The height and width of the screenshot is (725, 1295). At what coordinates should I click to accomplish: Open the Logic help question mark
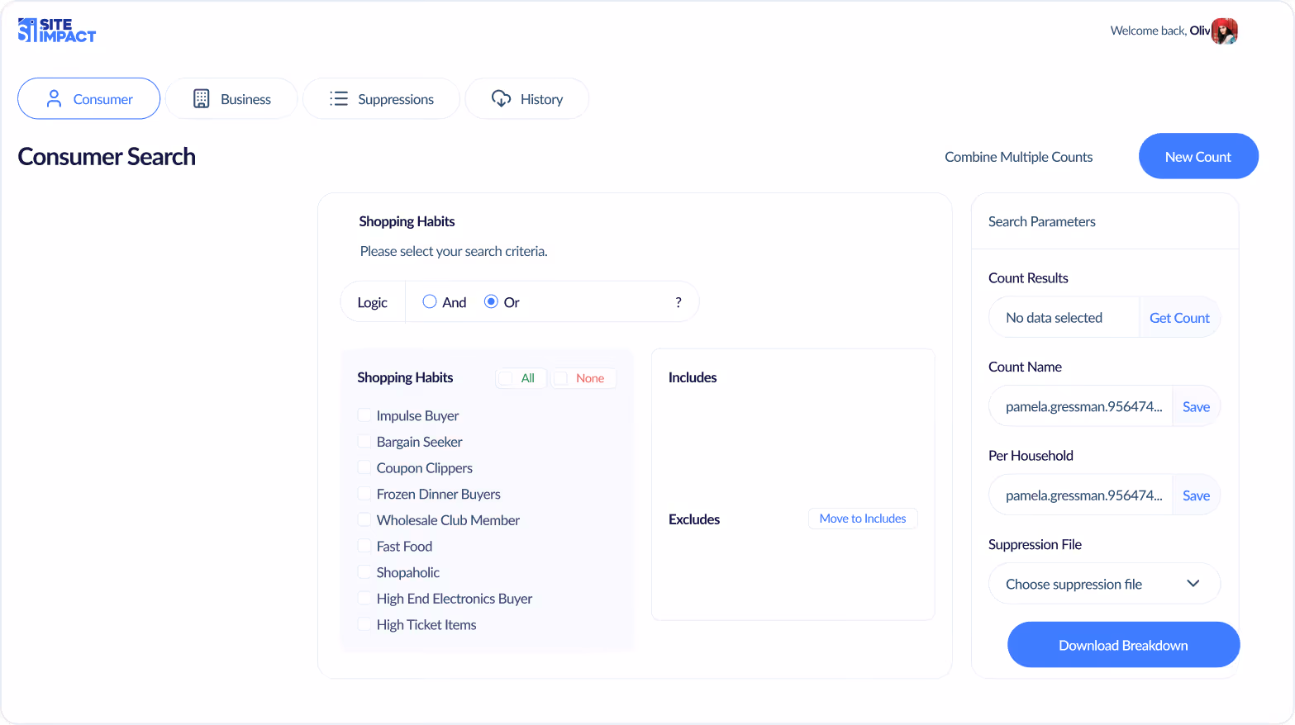[x=678, y=302]
